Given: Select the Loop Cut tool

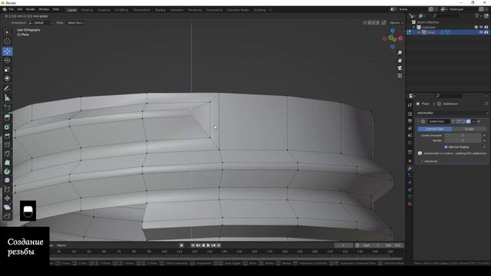Looking at the screenshot, I should tap(7, 145).
